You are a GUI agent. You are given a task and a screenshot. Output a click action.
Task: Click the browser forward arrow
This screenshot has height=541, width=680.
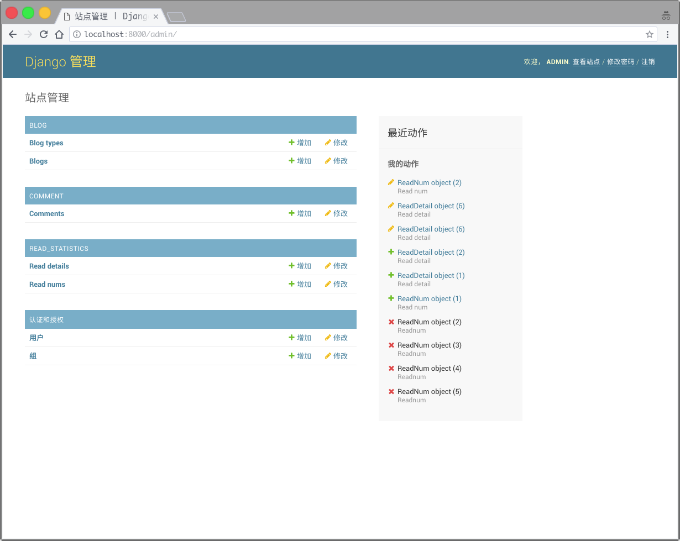tap(28, 34)
